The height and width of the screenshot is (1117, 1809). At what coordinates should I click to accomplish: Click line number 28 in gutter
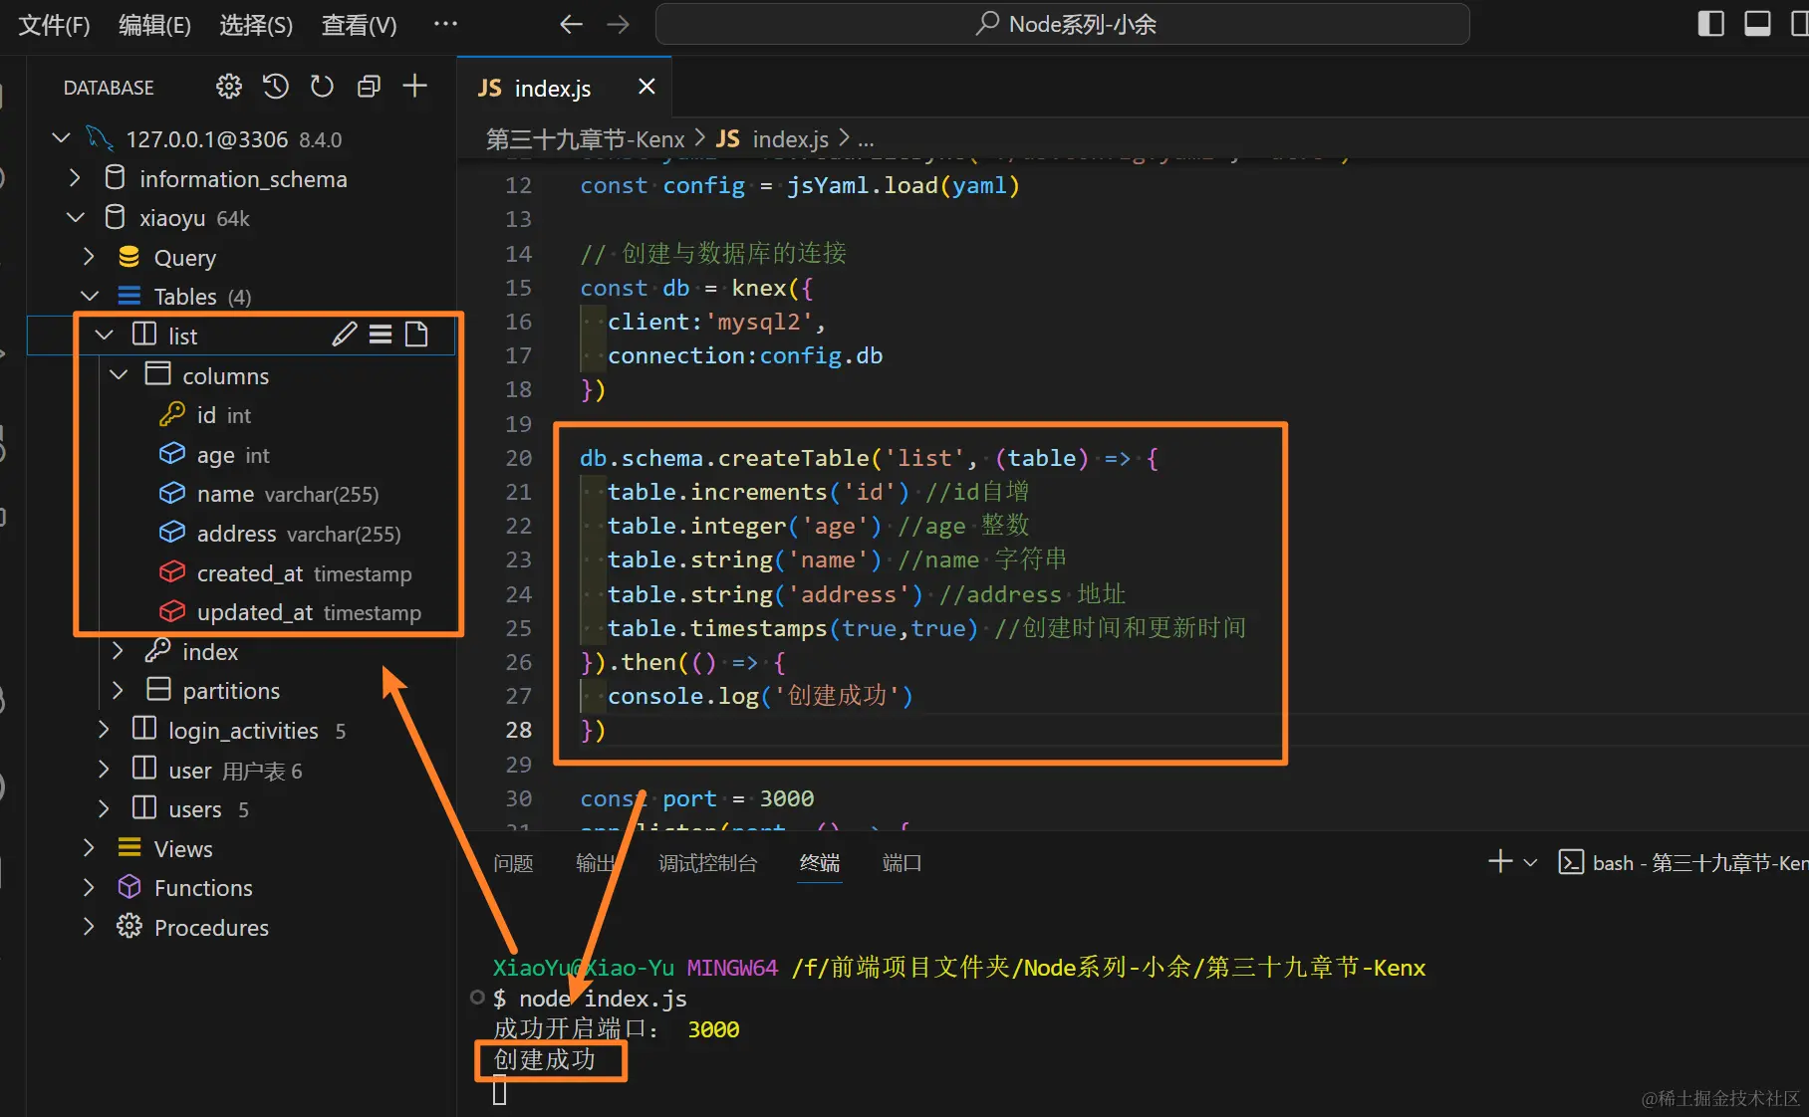coord(518,730)
